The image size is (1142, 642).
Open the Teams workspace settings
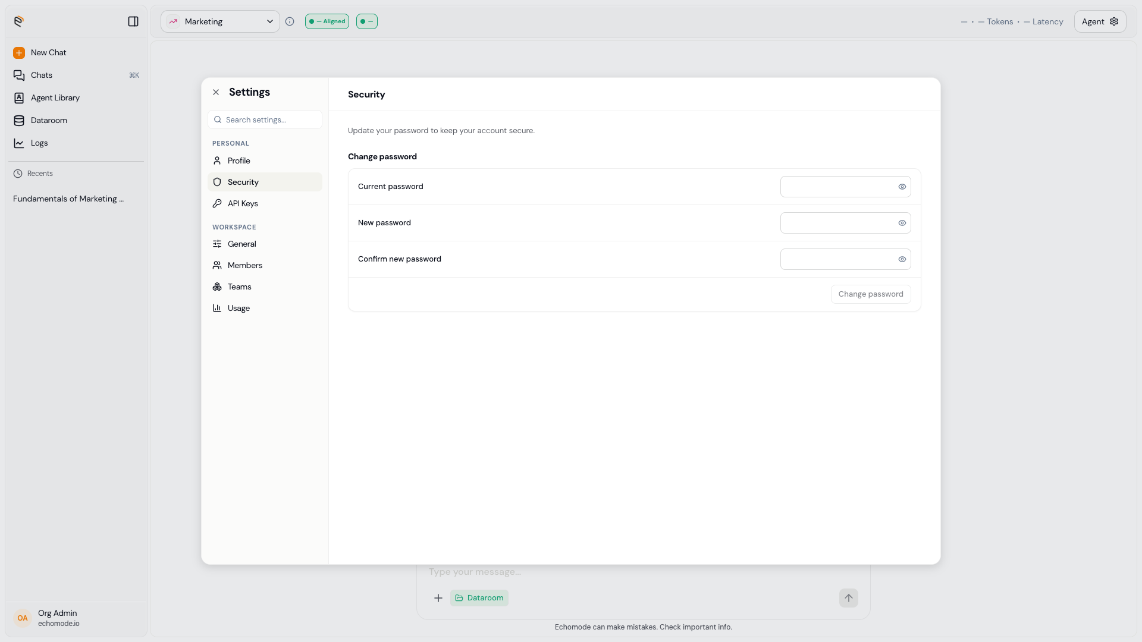click(265, 287)
